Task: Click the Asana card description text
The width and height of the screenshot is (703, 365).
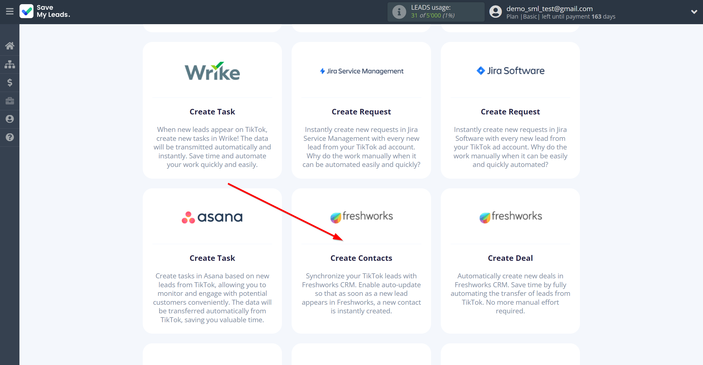Action: [x=212, y=298]
